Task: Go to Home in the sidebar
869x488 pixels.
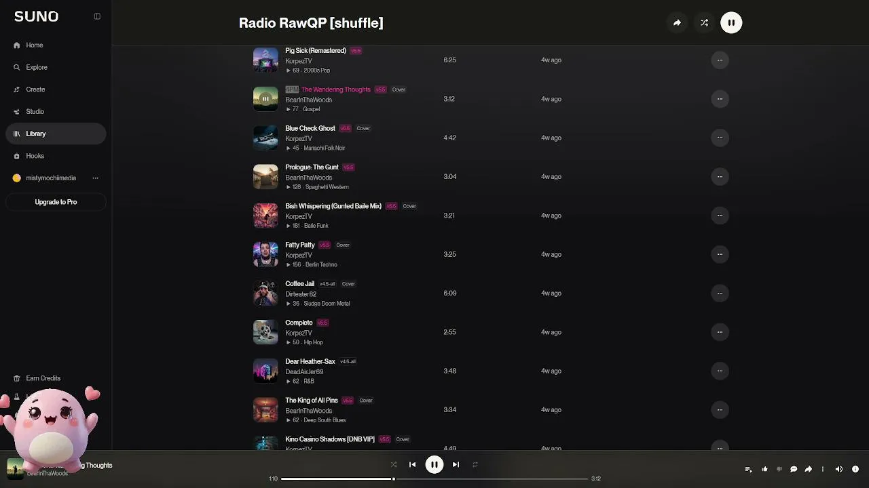Action: 56,45
